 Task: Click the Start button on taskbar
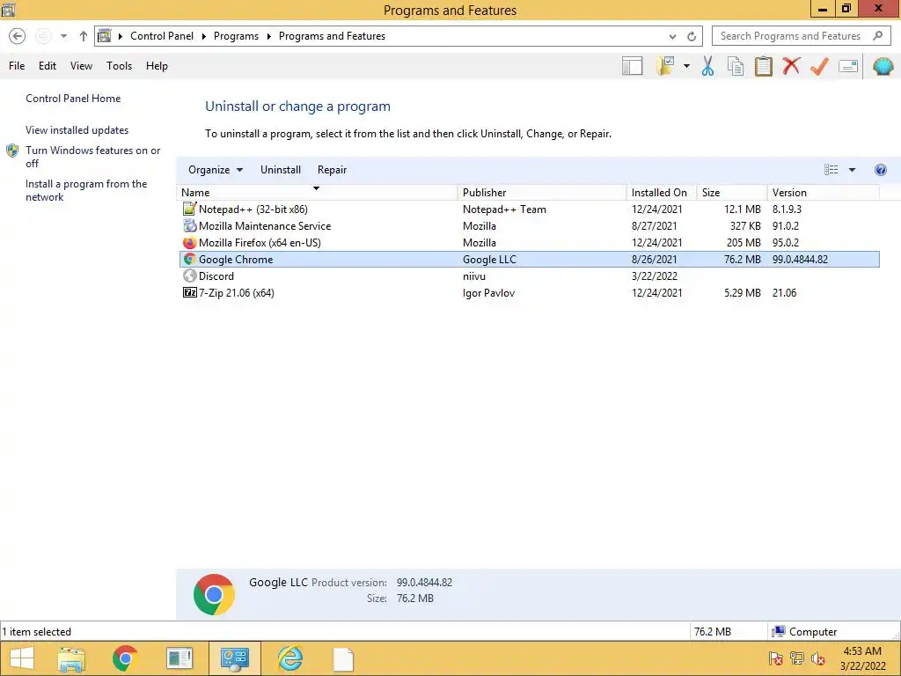(x=22, y=658)
